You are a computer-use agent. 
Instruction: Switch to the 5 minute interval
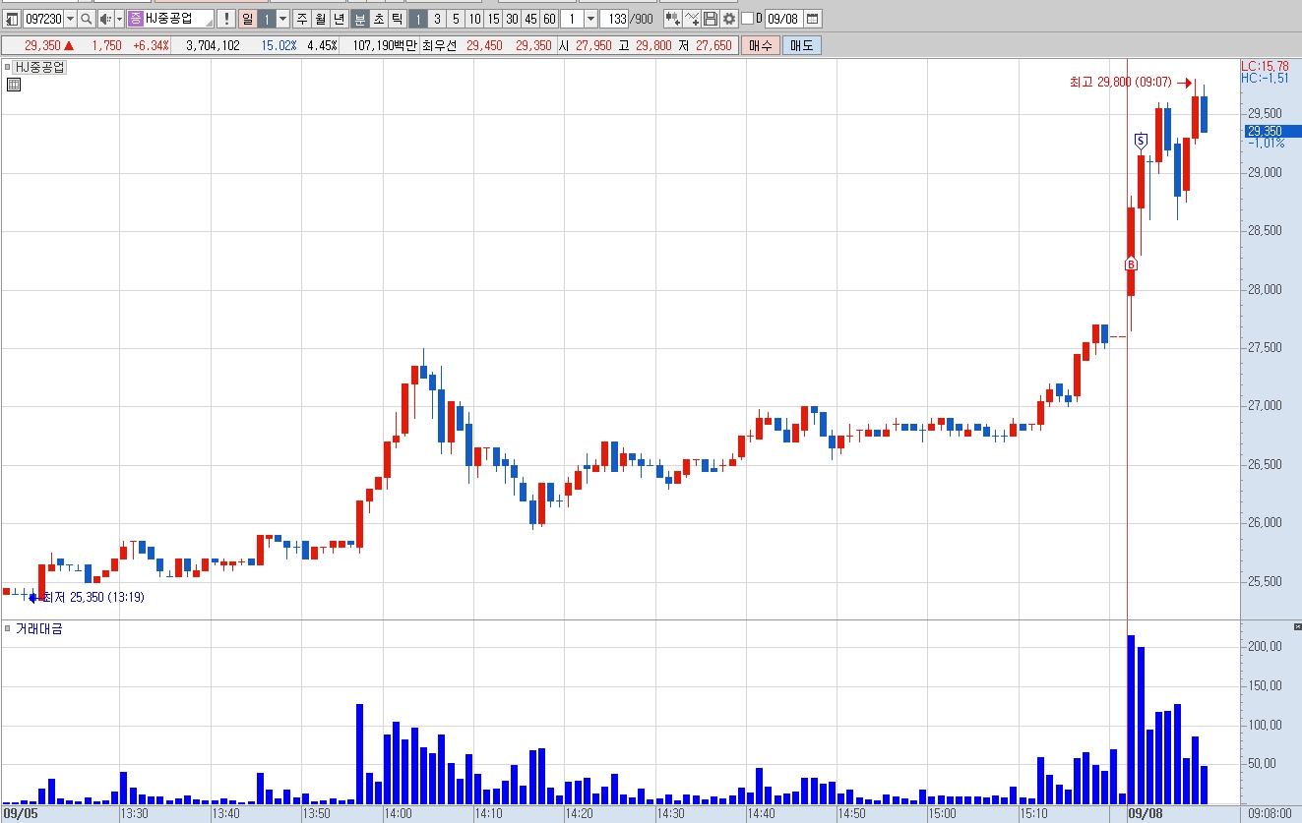coord(456,19)
